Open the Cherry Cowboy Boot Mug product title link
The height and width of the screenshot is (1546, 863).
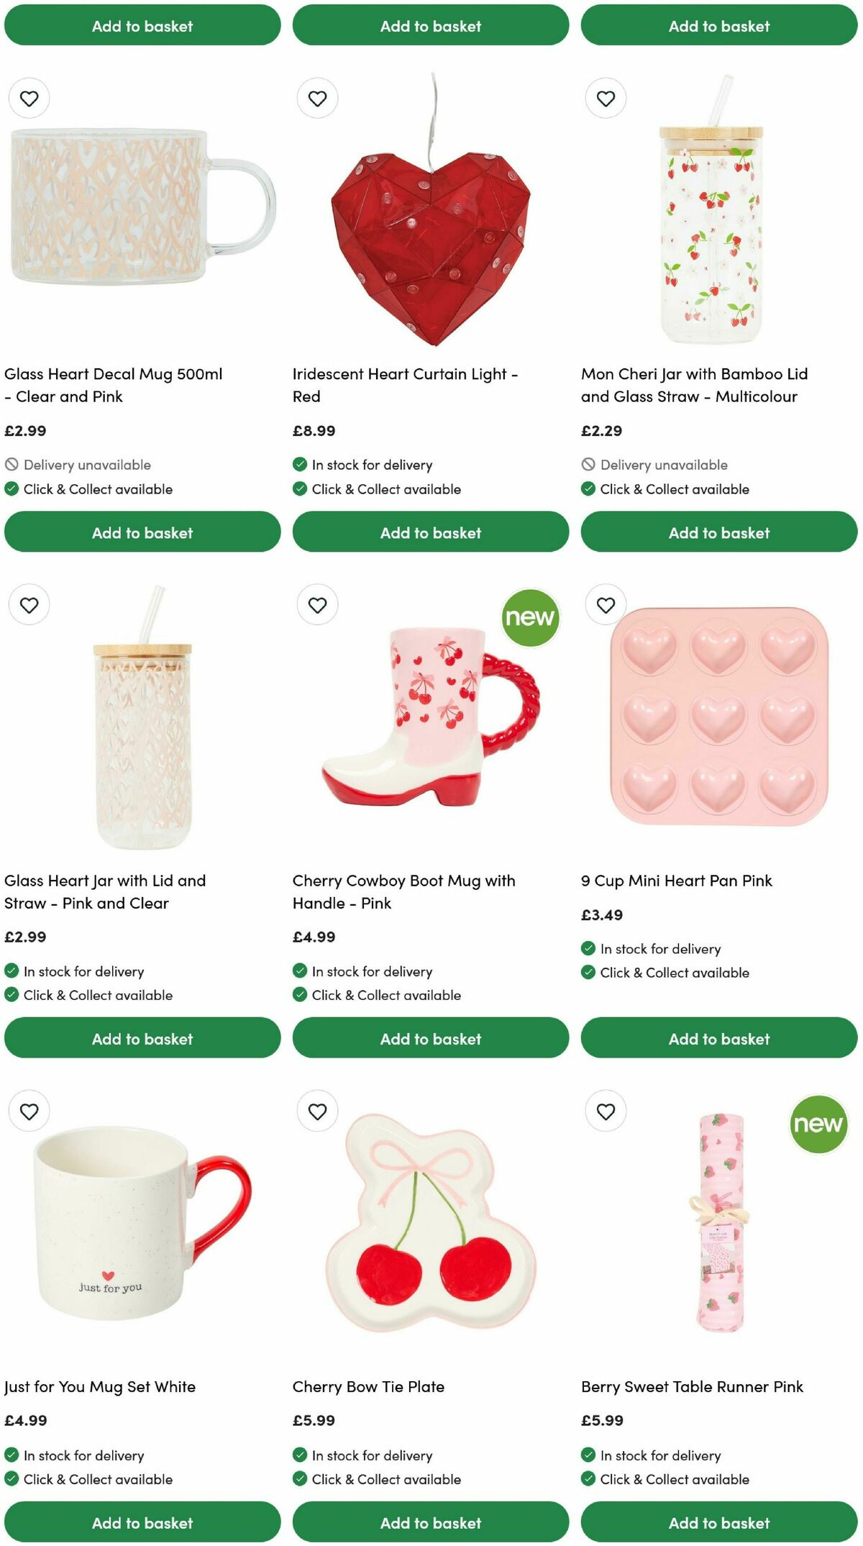pos(403,891)
